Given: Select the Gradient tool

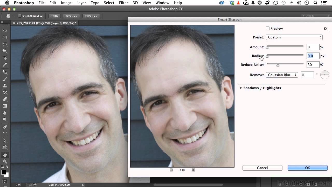Looking at the screenshot, I should [x=5, y=106].
